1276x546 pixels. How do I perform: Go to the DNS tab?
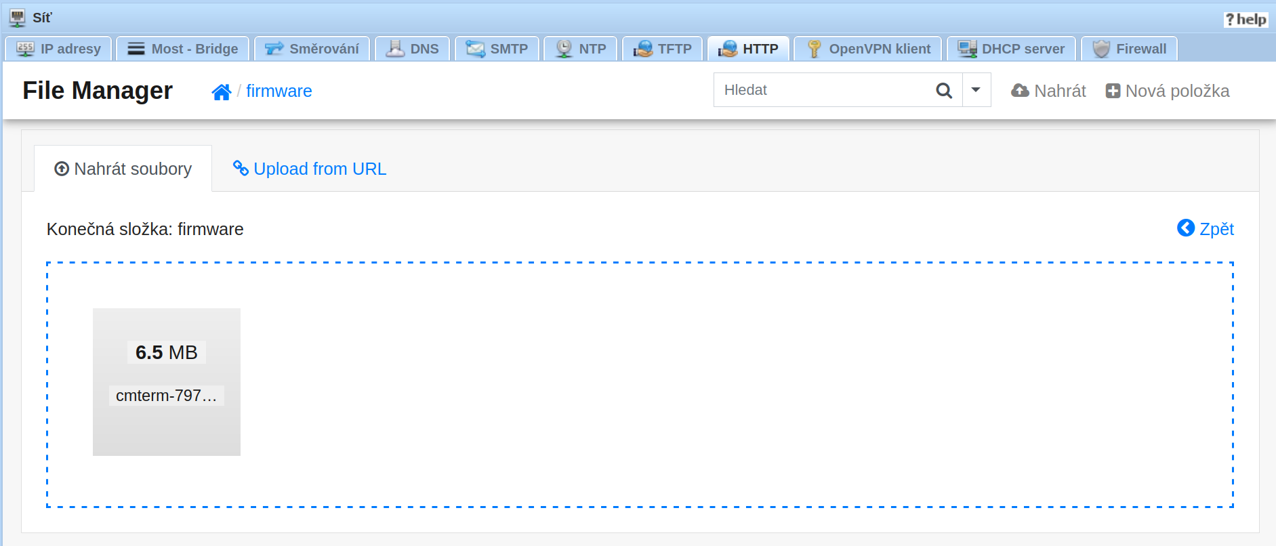pyautogui.click(x=413, y=49)
